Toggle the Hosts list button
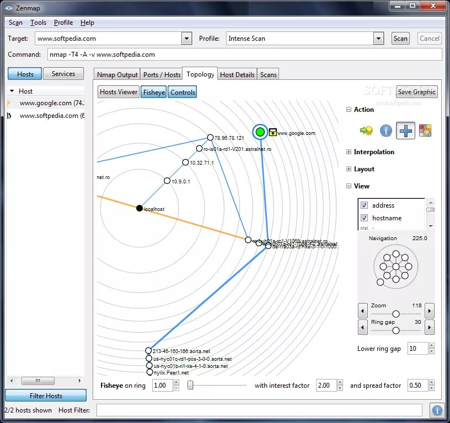This screenshot has width=450, height=423. point(25,74)
